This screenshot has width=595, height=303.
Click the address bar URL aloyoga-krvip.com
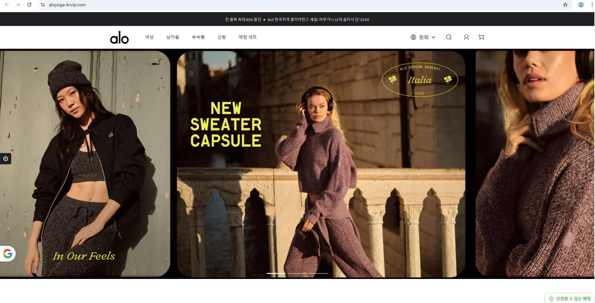(x=67, y=5)
